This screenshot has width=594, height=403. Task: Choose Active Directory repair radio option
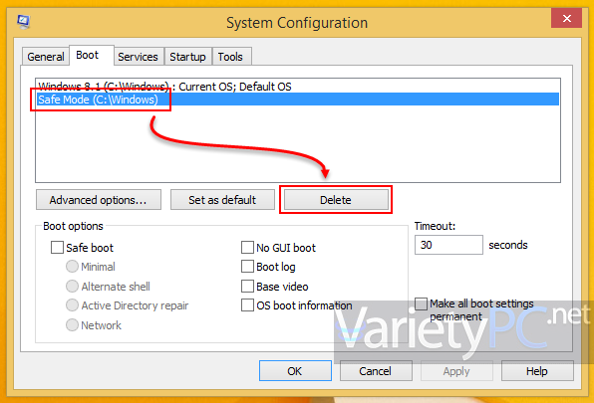[72, 305]
